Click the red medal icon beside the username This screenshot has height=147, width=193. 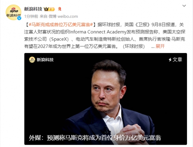coord(60,9)
